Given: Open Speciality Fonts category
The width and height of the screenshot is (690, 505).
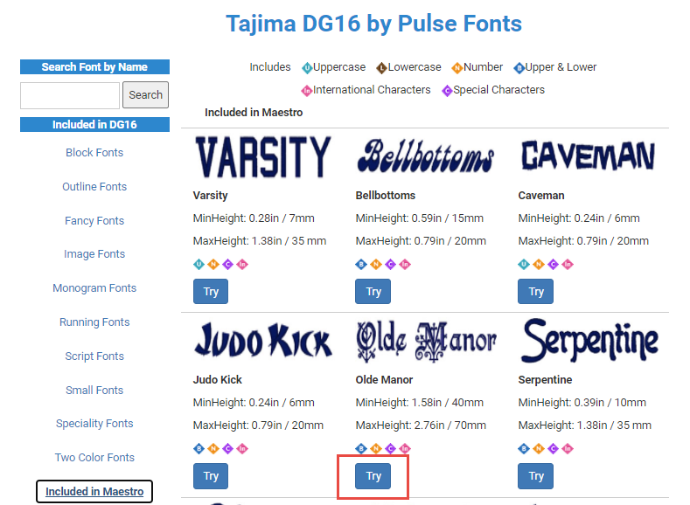Looking at the screenshot, I should pyautogui.click(x=94, y=423).
